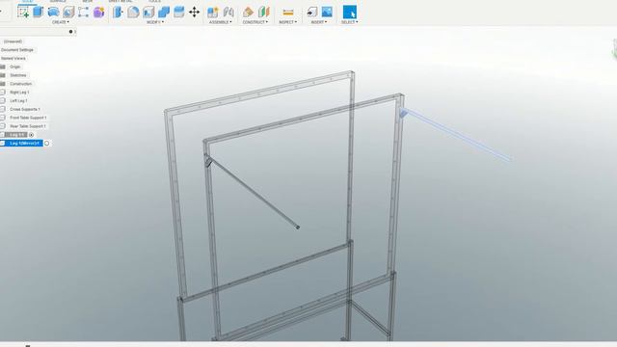Viewport: 617px width, 347px height.
Task: Select the Rear Table Support 1 component
Action: coord(28,126)
